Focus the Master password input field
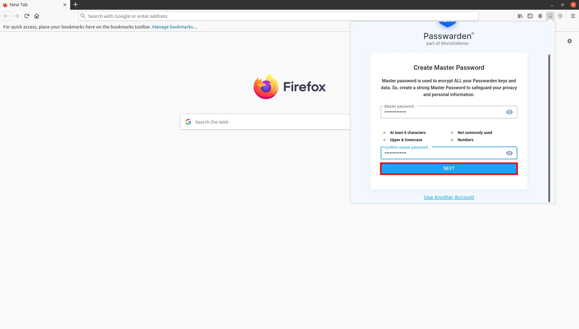Image resolution: width=579 pixels, height=329 pixels. [x=442, y=112]
